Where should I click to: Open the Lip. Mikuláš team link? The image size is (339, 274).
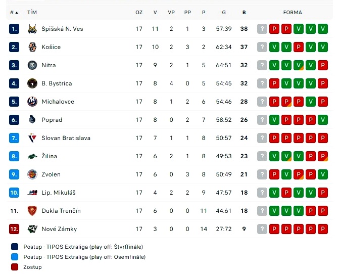pyautogui.click(x=59, y=193)
